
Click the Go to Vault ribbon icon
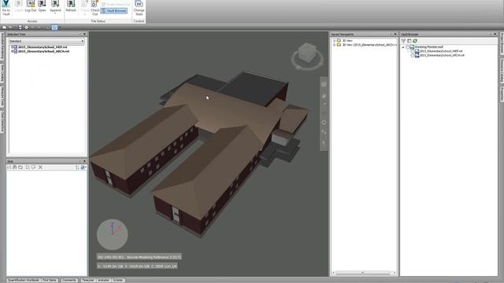[x=6, y=8]
